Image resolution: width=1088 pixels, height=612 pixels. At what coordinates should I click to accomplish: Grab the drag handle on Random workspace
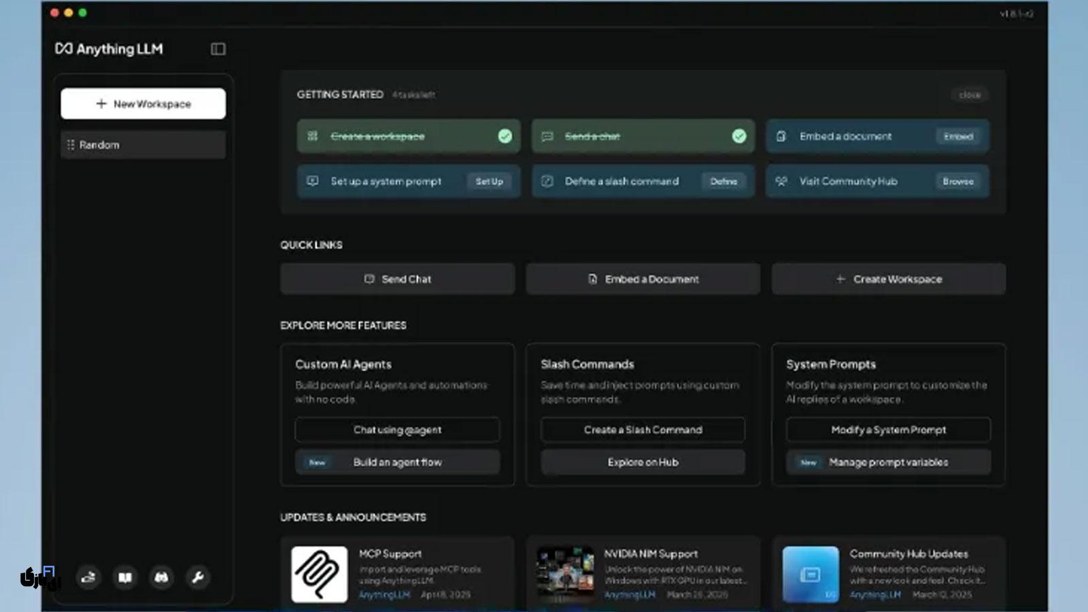pos(71,145)
